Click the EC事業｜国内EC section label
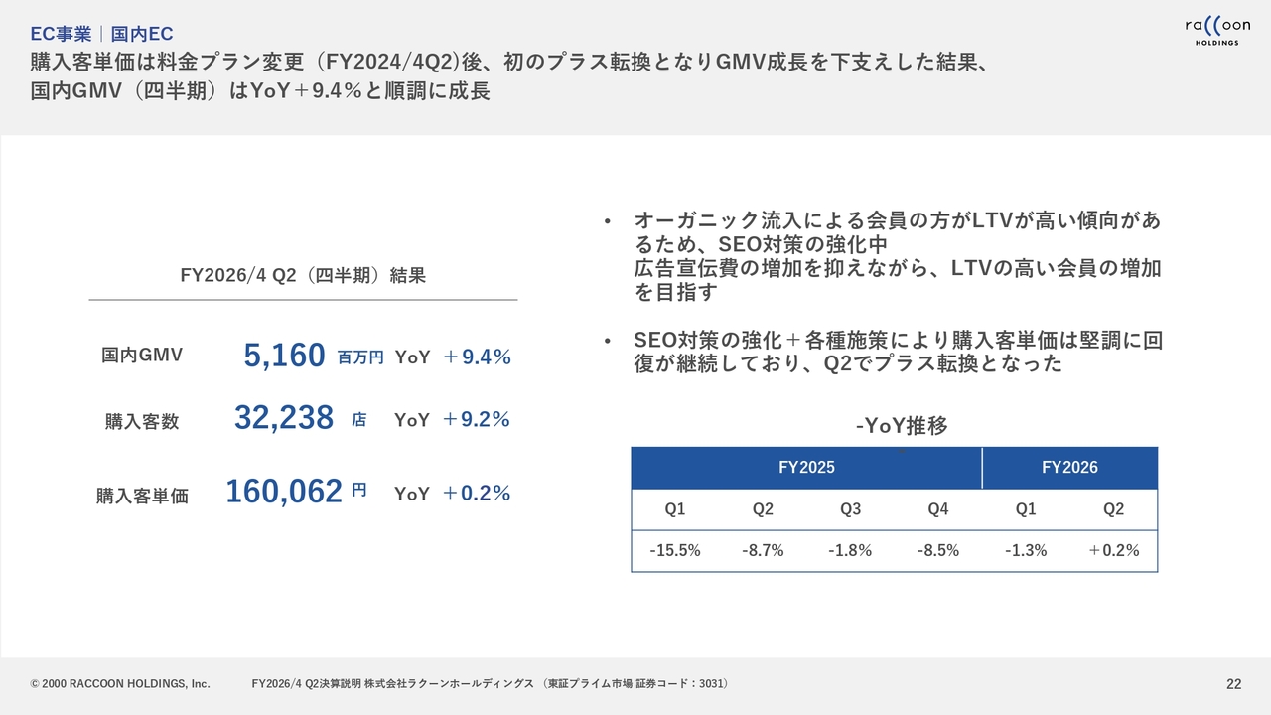The width and height of the screenshot is (1271, 715). point(102,34)
